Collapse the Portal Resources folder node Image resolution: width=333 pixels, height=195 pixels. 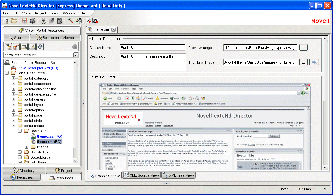[7, 73]
